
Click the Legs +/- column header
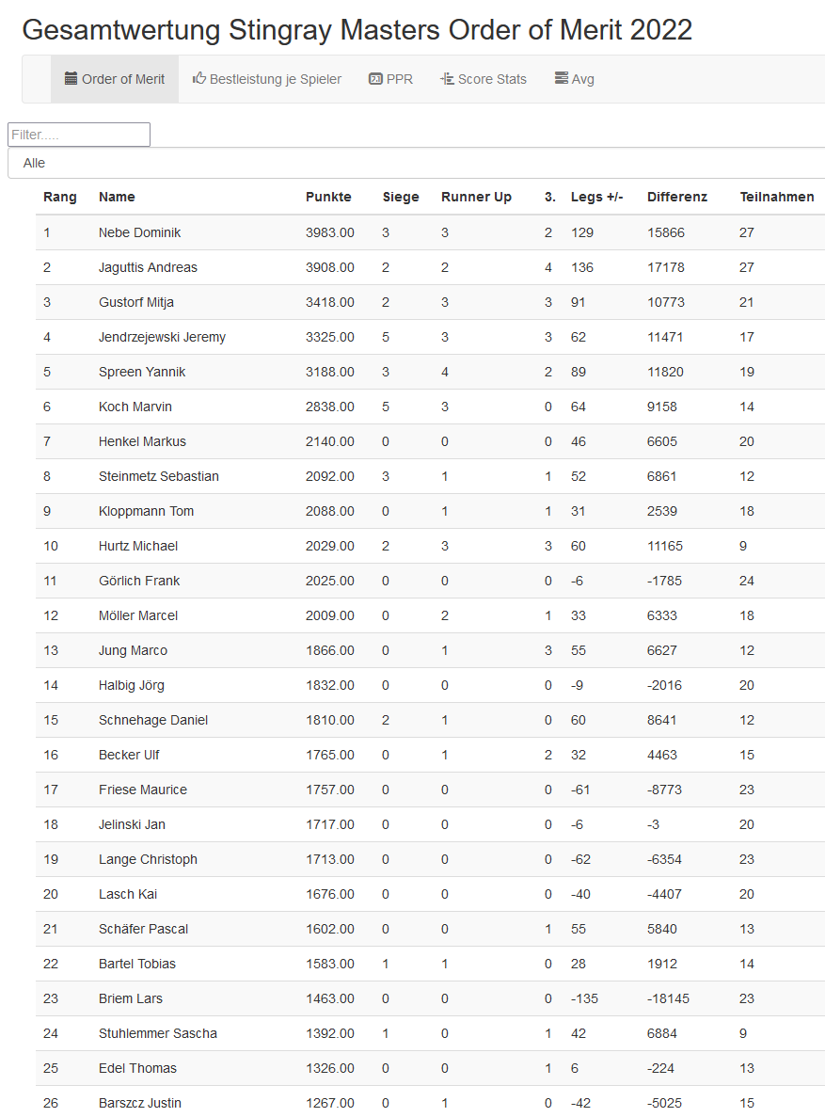[x=596, y=197]
